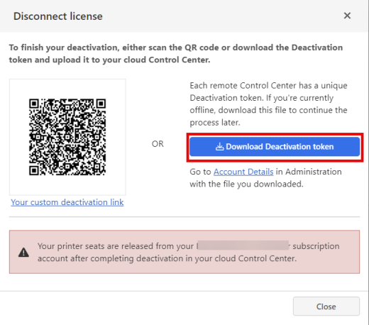369x325 pixels.
Task: Click the QR code image
Action: point(67,137)
